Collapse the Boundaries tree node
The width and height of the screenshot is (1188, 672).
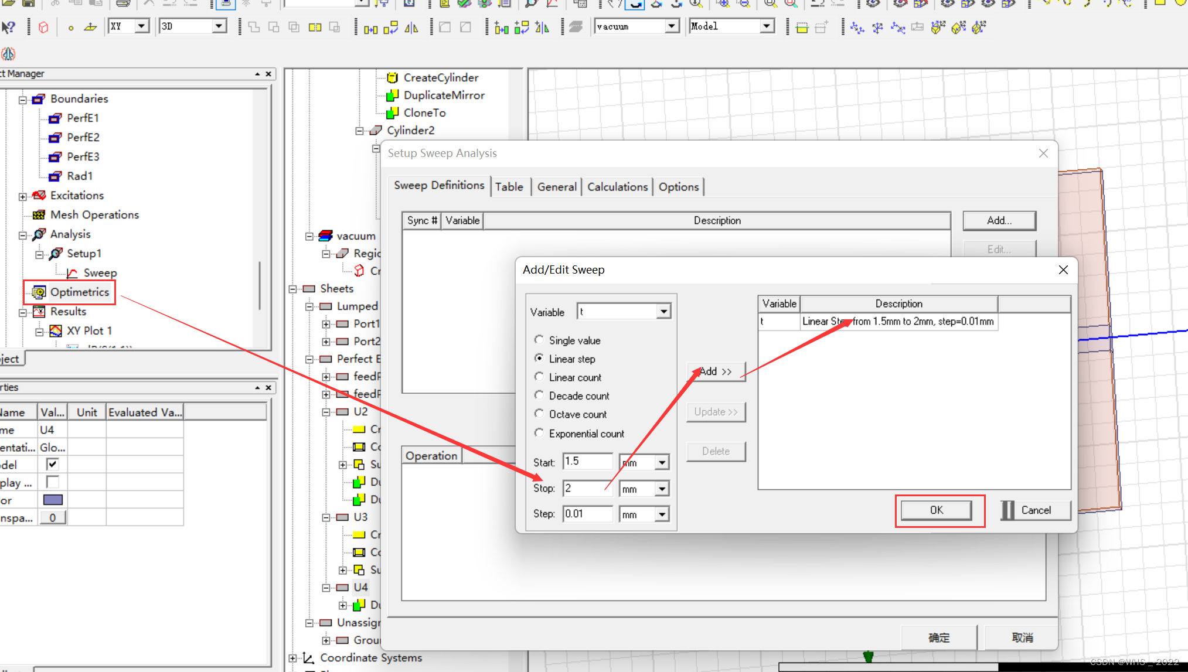[23, 99]
